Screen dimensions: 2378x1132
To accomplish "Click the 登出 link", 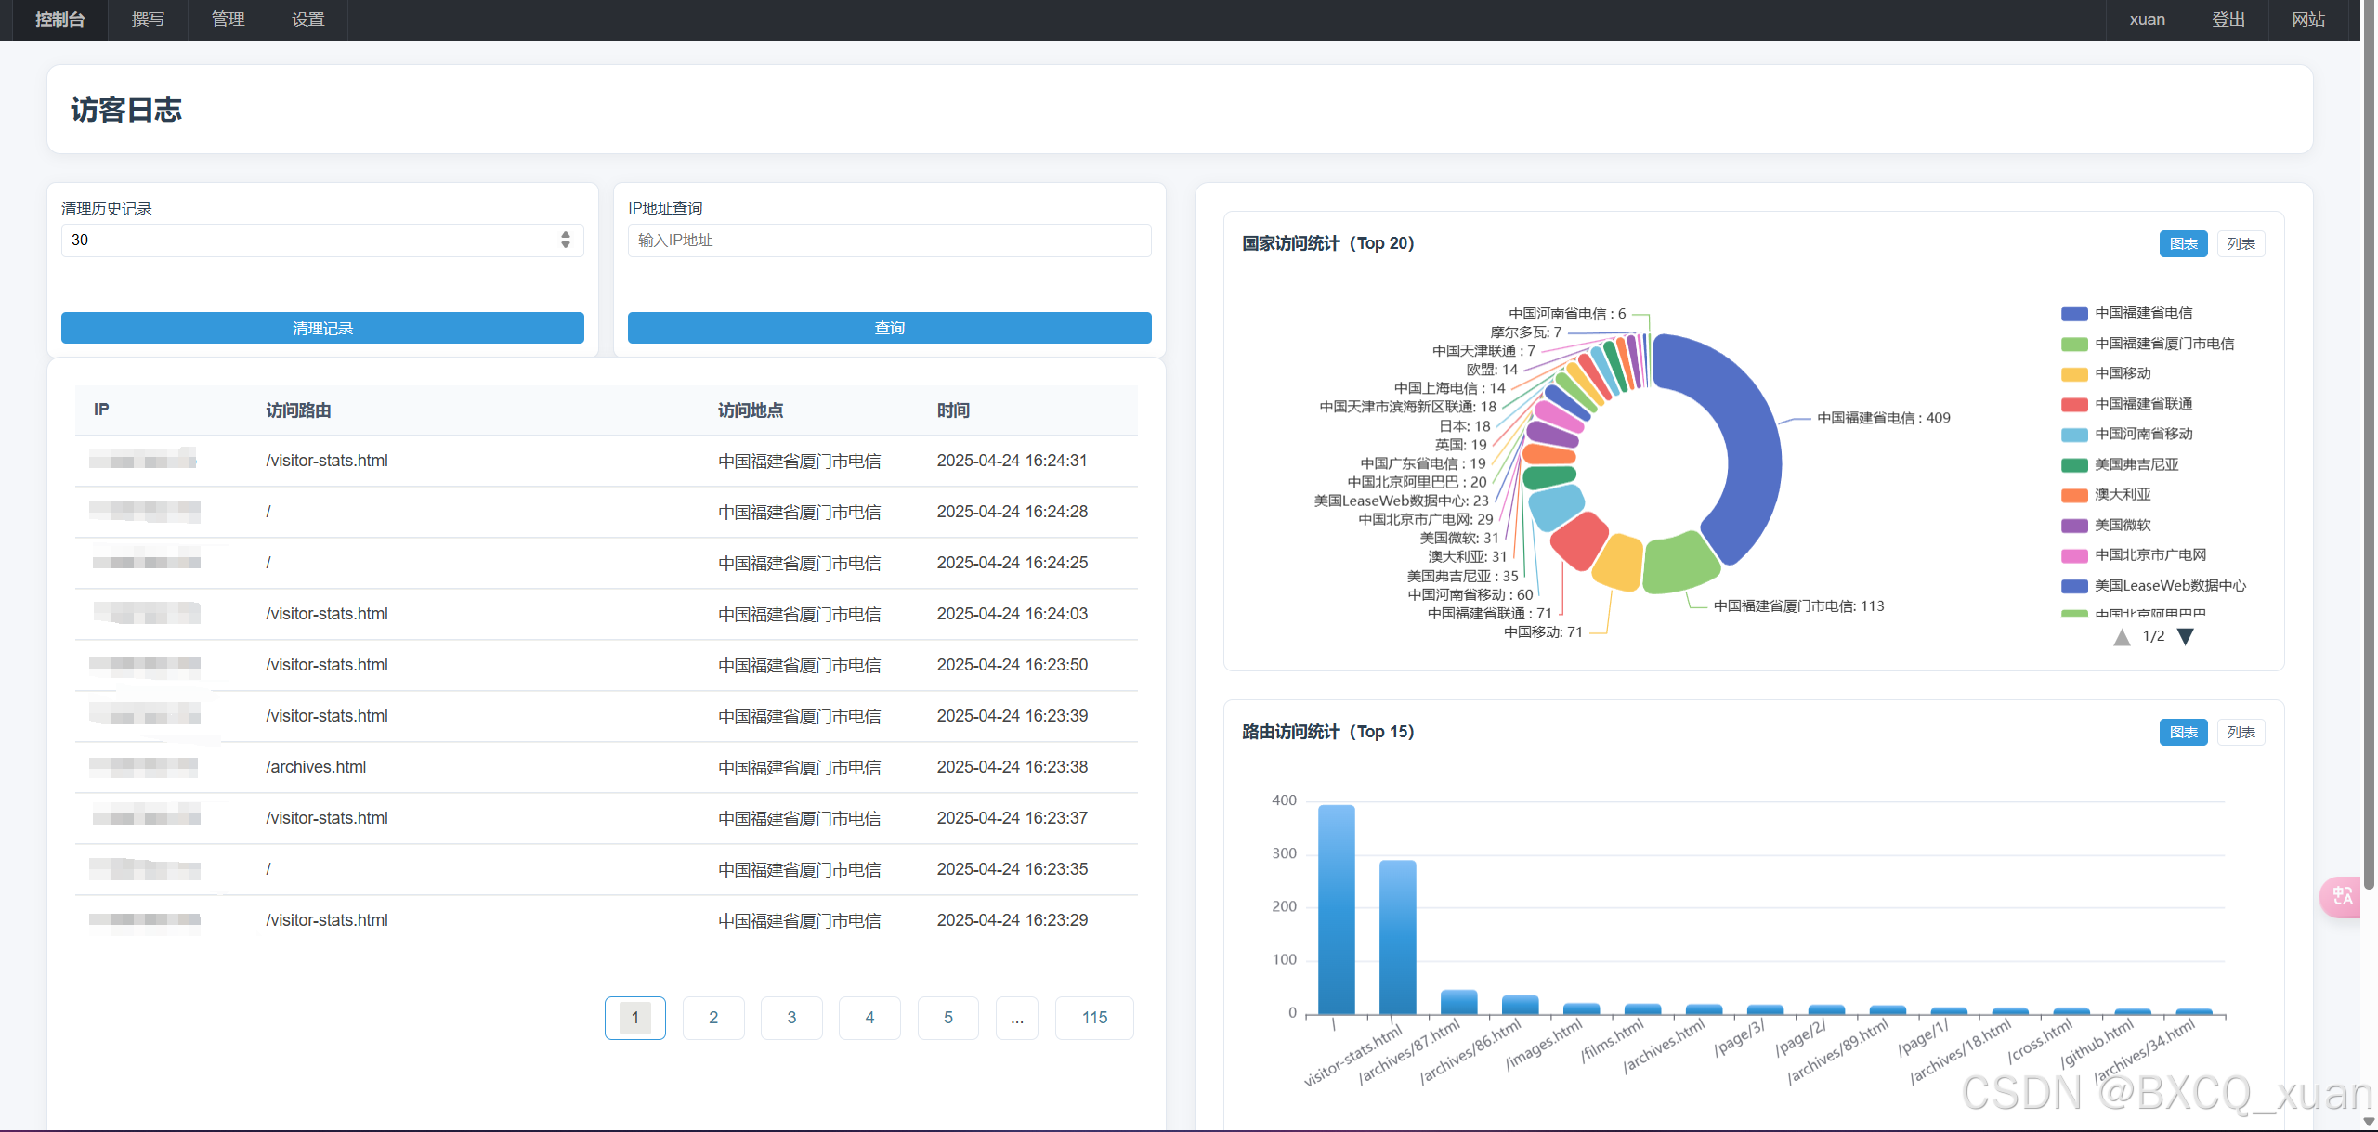I will (x=2228, y=20).
